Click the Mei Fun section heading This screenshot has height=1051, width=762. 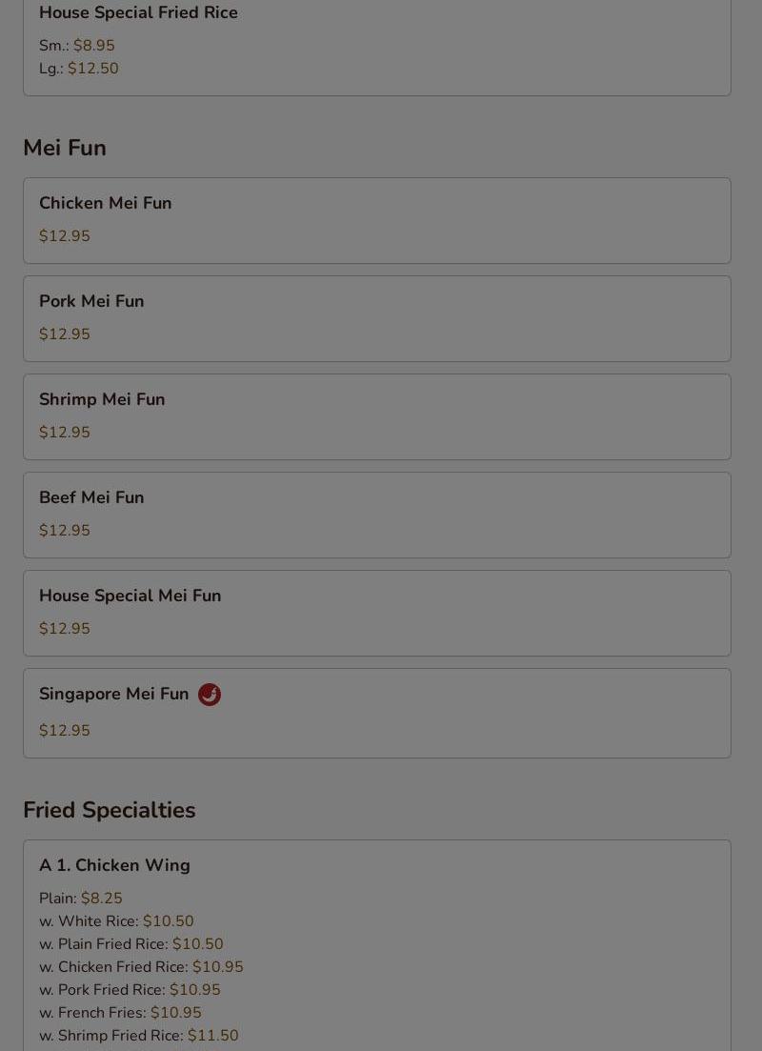point(65,148)
